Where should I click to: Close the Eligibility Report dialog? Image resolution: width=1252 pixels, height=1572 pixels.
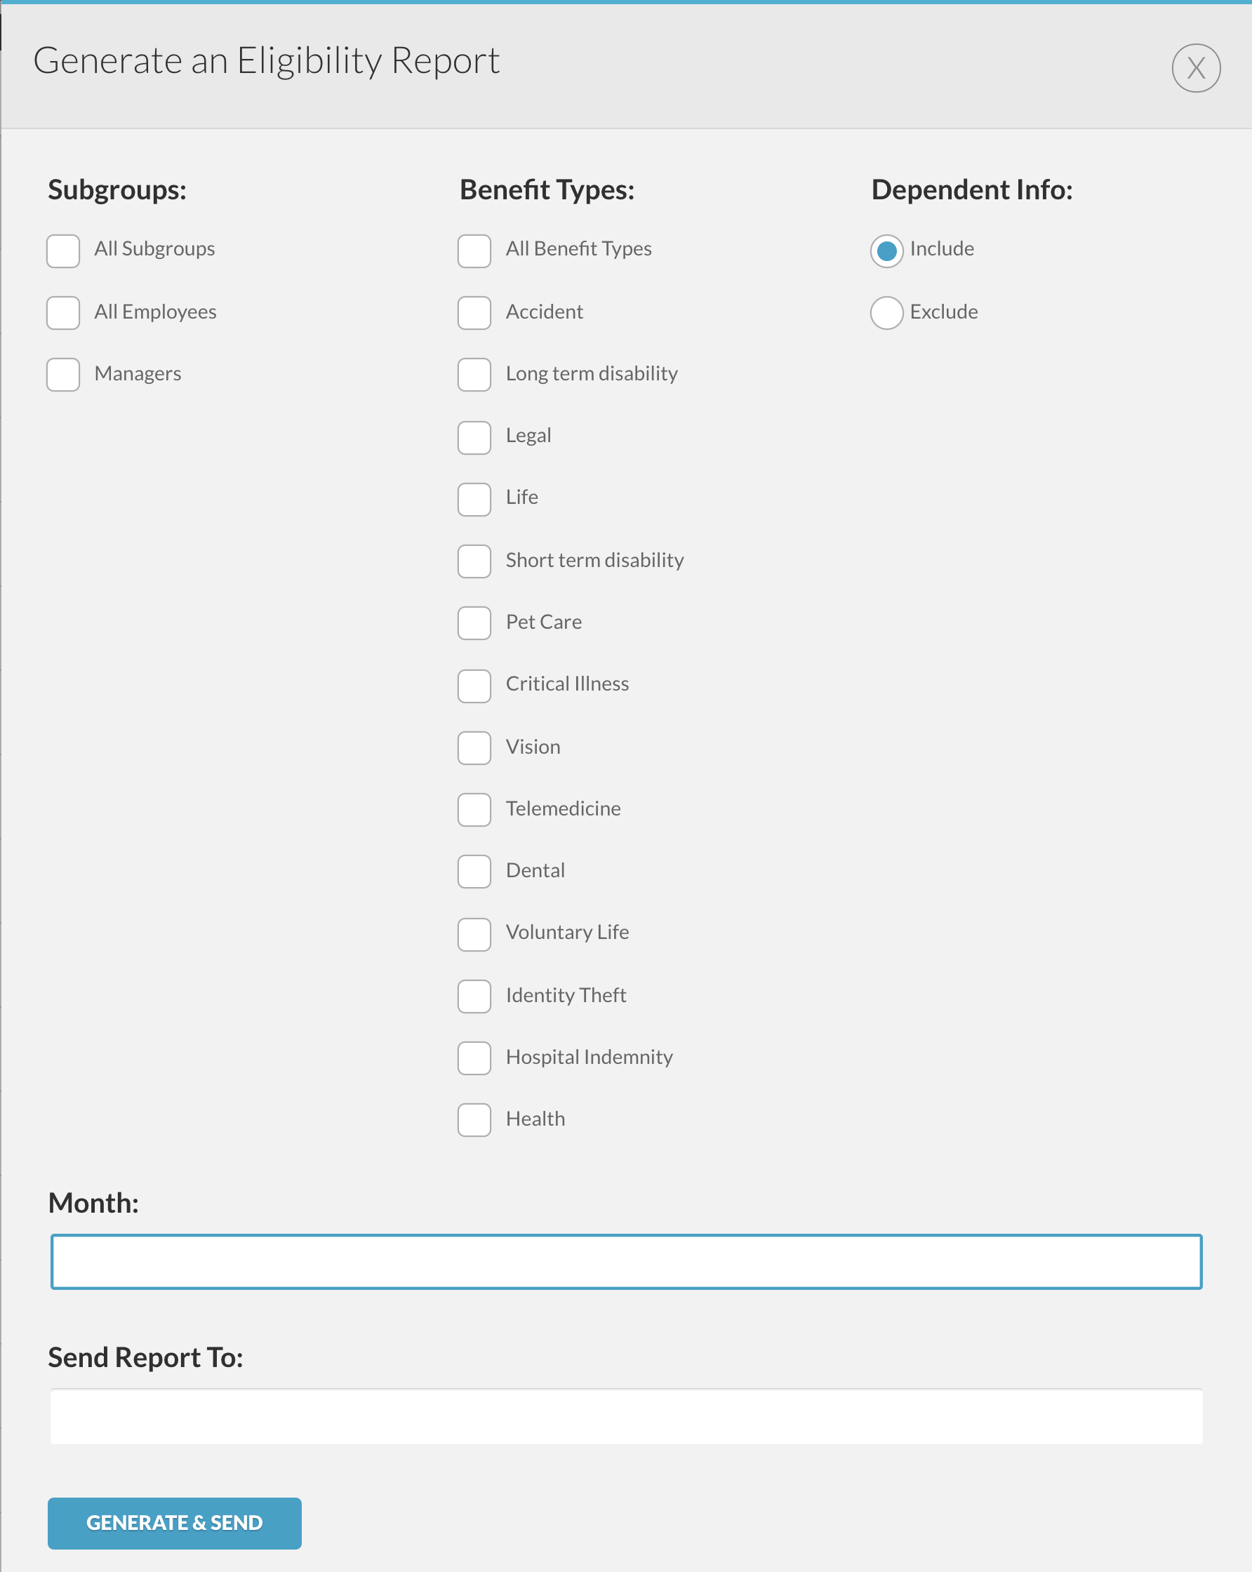coord(1196,68)
